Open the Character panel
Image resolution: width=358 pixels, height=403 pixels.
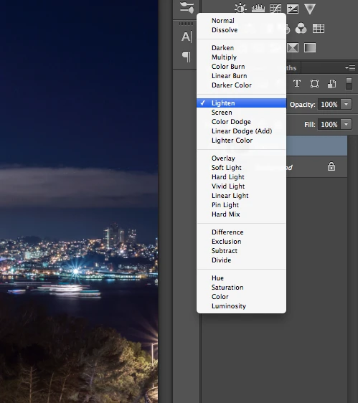pos(187,37)
